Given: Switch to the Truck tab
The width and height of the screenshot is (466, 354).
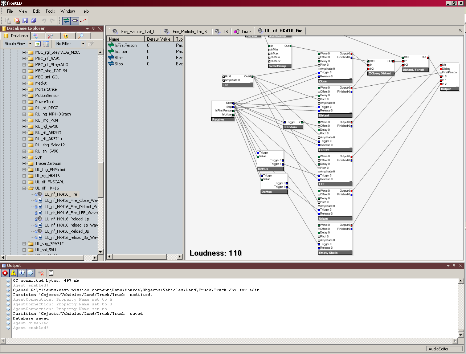Looking at the screenshot, I should coord(243,32).
